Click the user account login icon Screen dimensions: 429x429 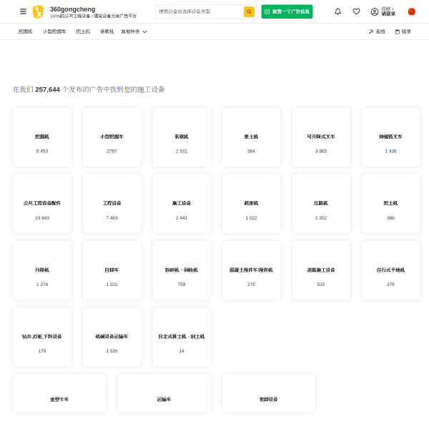(375, 11)
